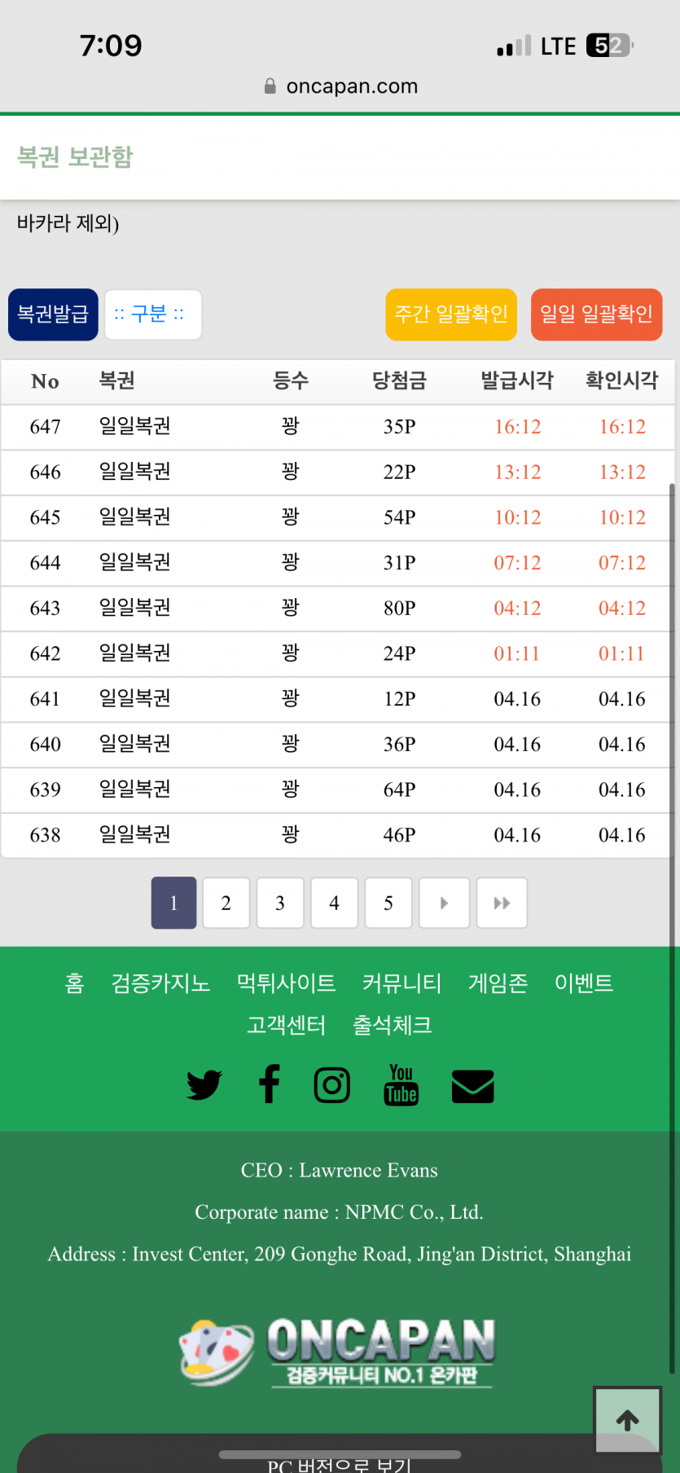
Task: Open the Instagram social link
Action: (332, 1085)
